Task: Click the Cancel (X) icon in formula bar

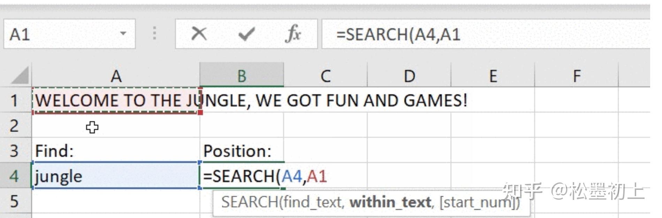Action: (x=199, y=33)
